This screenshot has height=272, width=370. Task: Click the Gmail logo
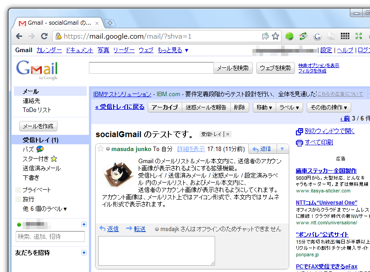click(37, 70)
